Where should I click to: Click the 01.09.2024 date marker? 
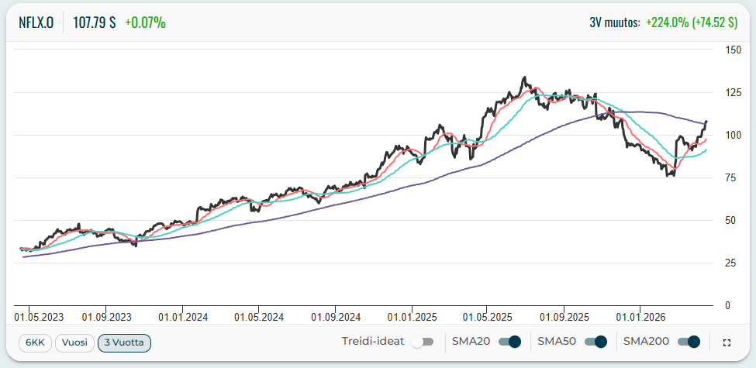337,317
